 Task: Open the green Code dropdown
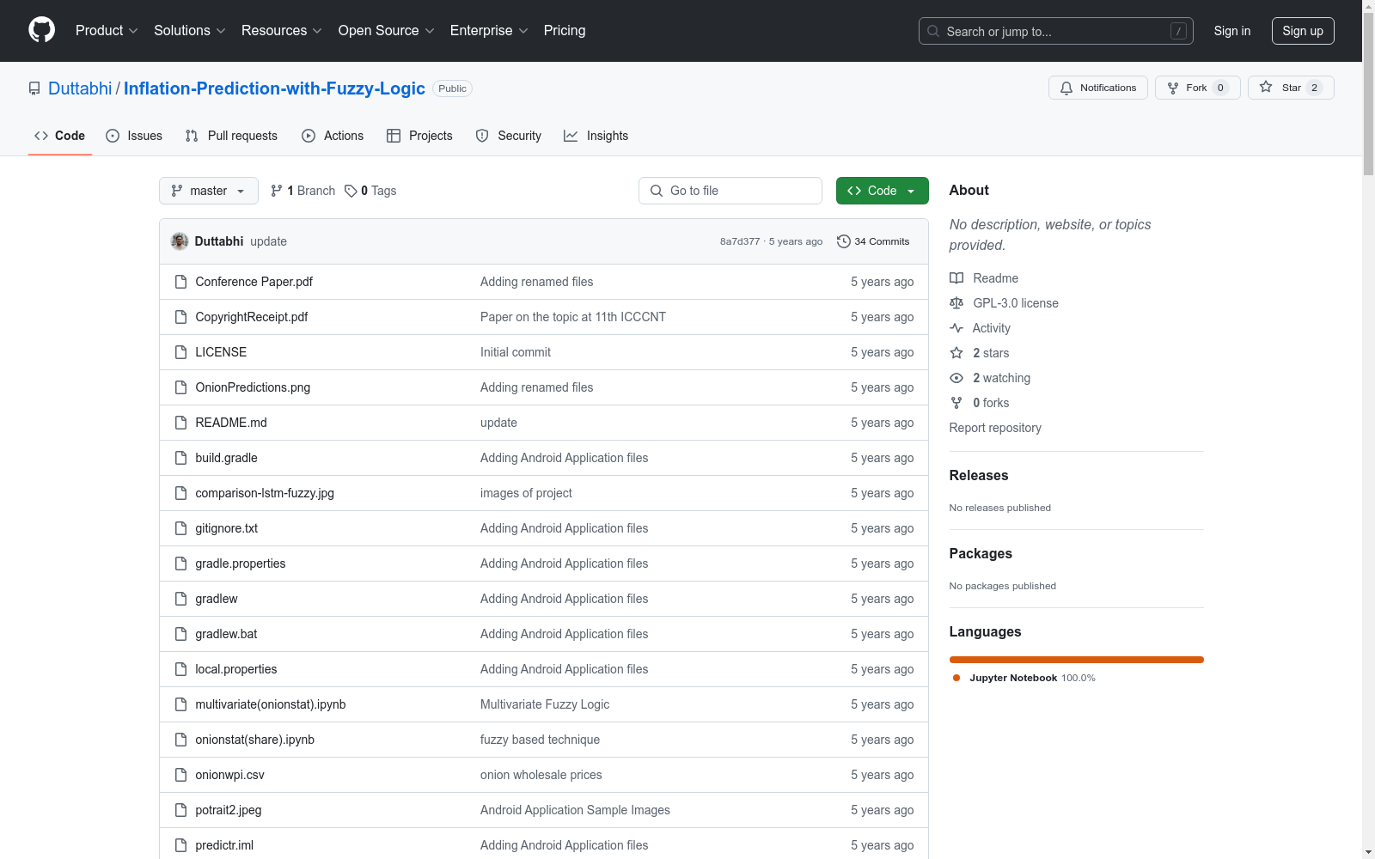882,191
